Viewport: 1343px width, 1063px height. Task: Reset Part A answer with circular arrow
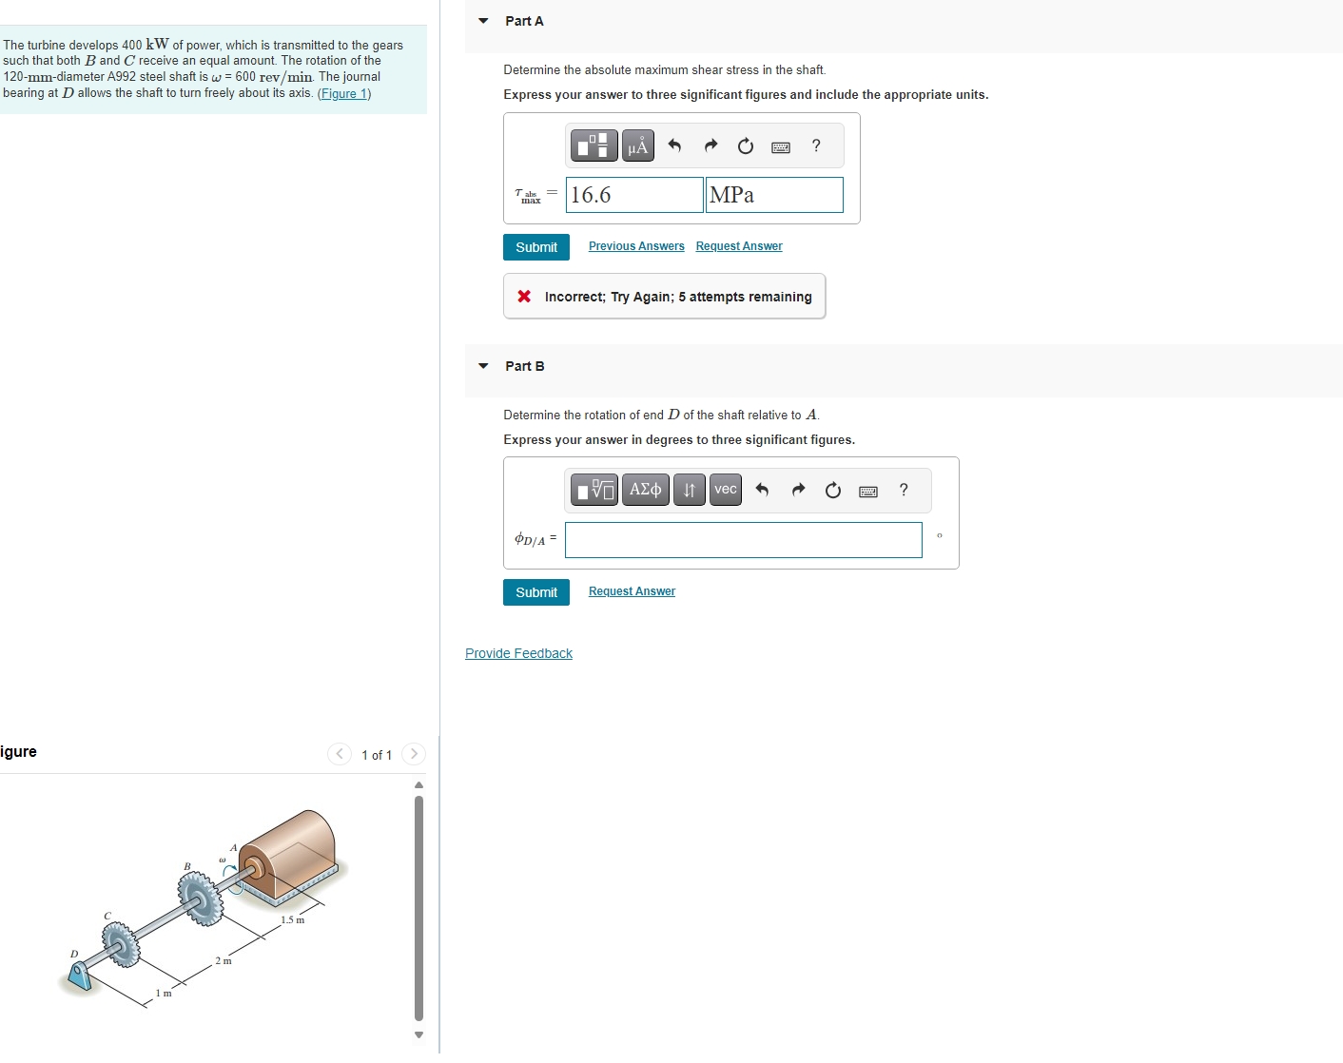[746, 145]
